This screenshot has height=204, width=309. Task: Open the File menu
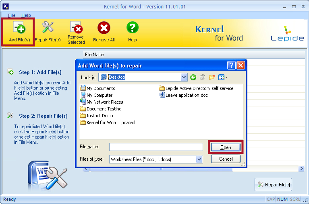pos(12,15)
